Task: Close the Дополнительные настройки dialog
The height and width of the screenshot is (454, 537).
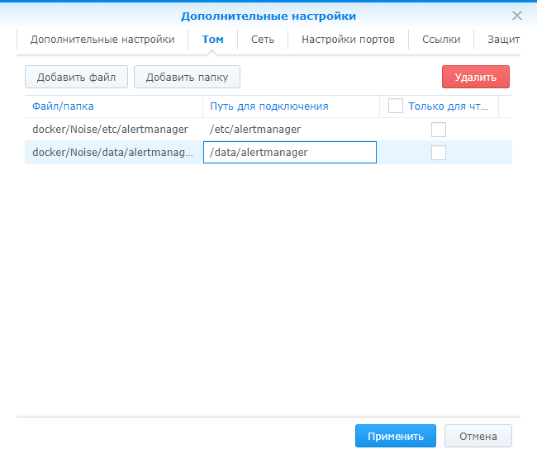Action: [517, 16]
